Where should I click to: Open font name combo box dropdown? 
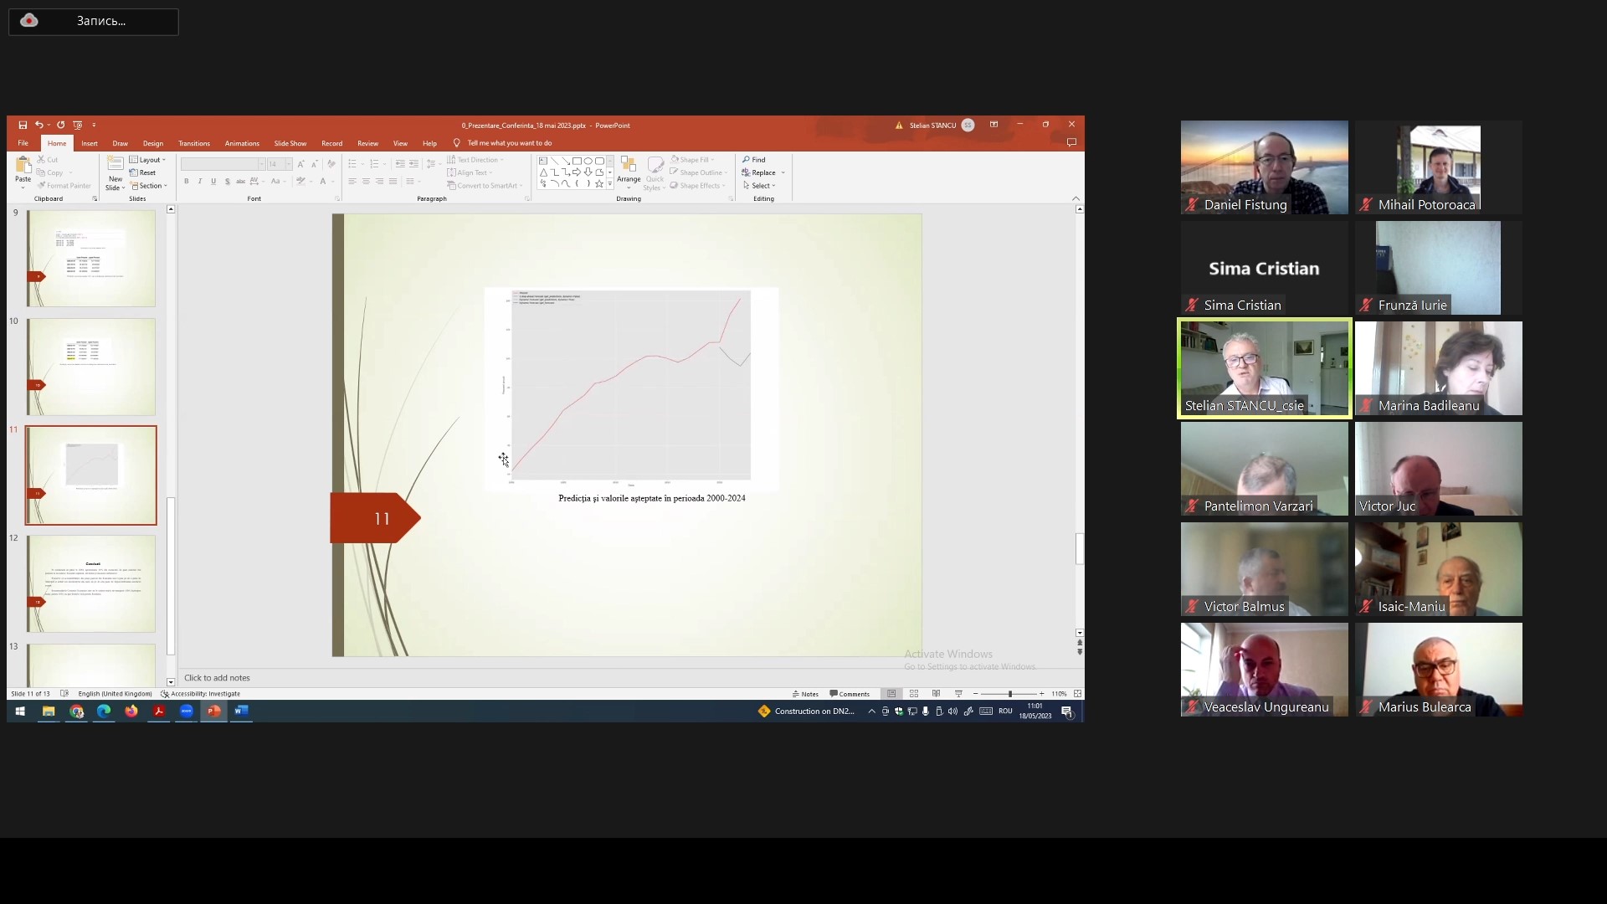pos(261,164)
